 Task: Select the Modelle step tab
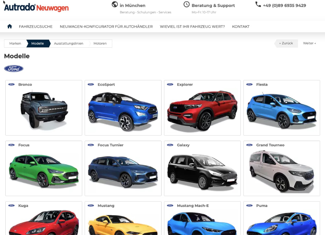coord(38,44)
